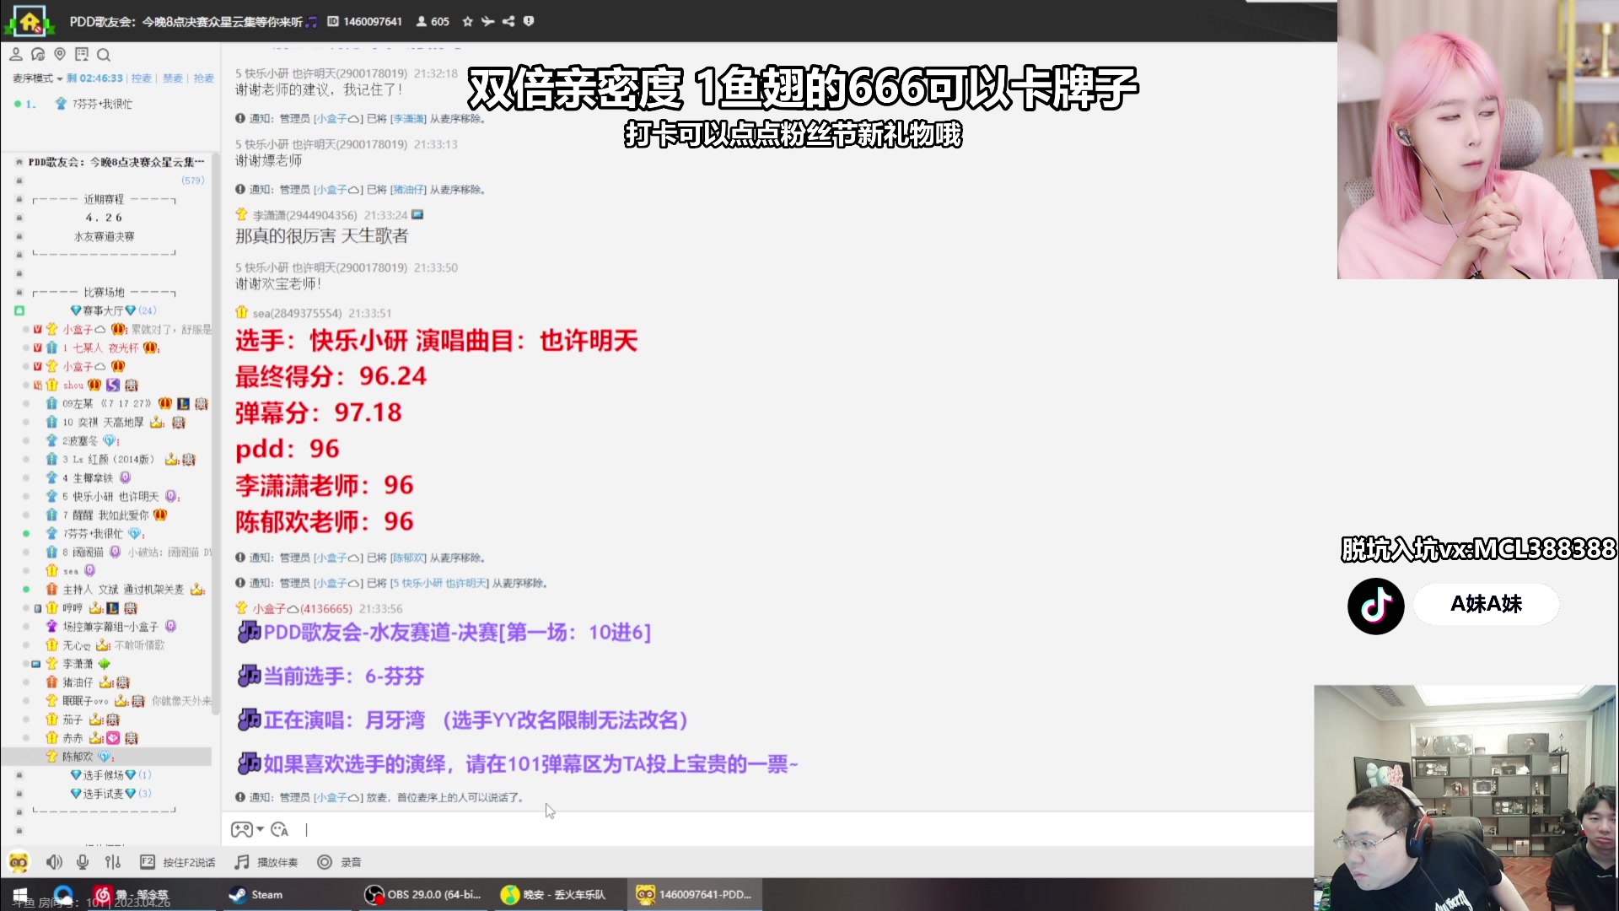Select user shou in channel list
This screenshot has width=1619, height=911.
(73, 385)
